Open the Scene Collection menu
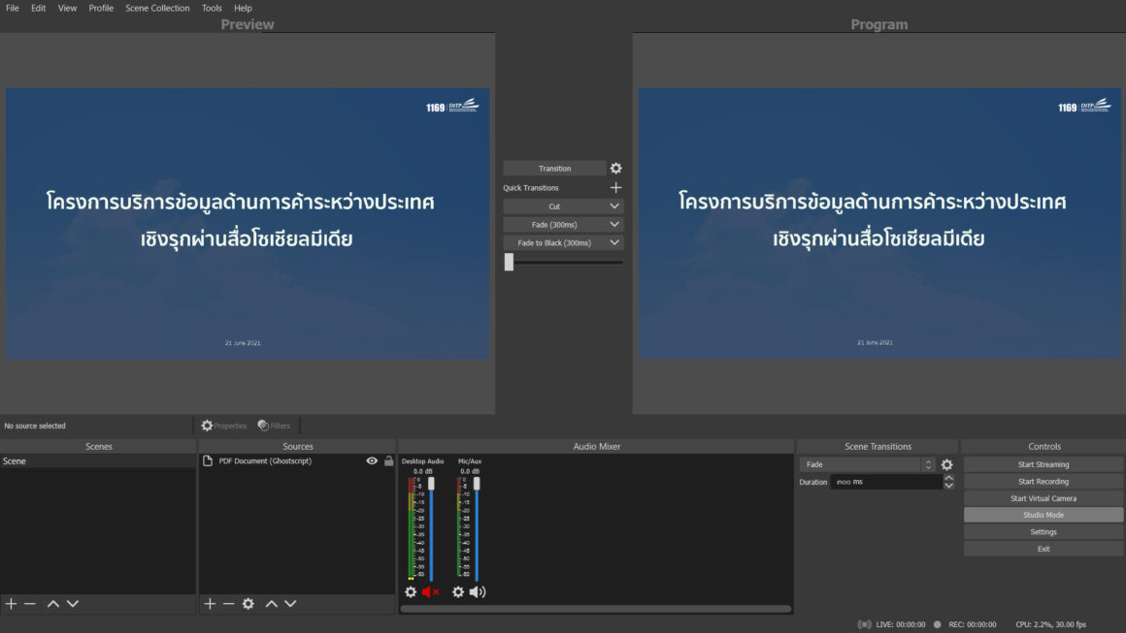This screenshot has height=633, width=1126. [x=157, y=8]
